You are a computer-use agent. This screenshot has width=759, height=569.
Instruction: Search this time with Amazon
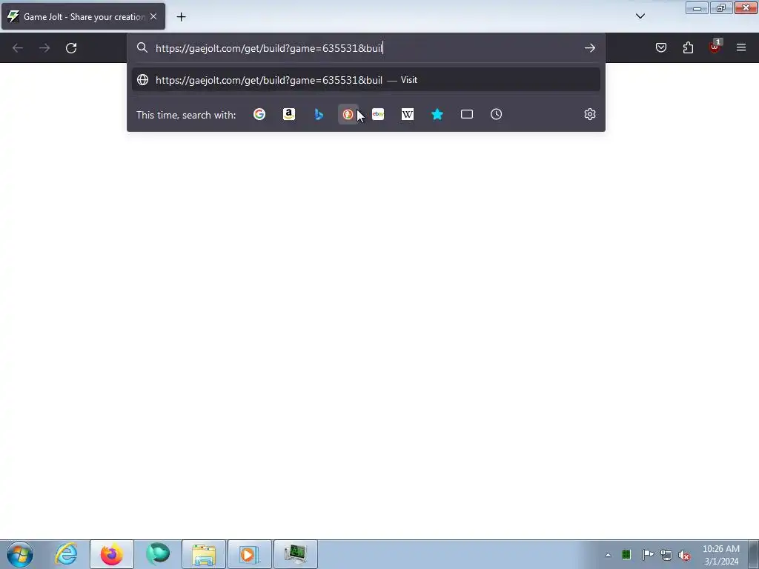(x=289, y=114)
